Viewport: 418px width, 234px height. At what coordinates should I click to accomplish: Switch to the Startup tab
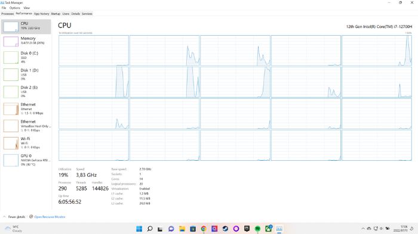pos(56,14)
